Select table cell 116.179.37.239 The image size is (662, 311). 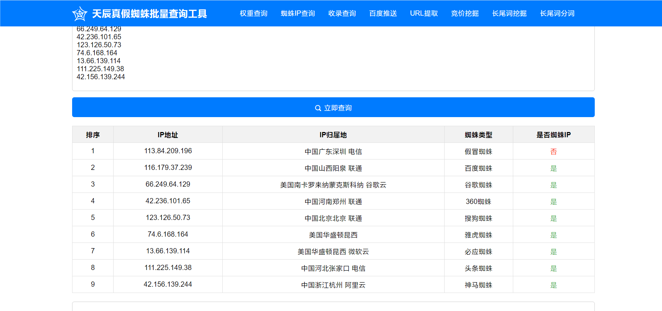[168, 168]
